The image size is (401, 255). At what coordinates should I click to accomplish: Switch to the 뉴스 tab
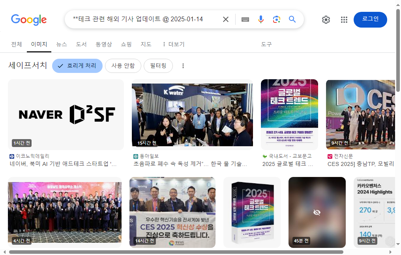coord(62,45)
